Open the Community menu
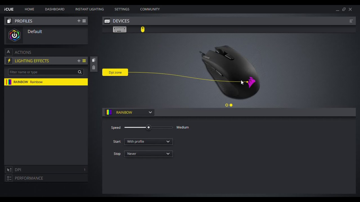The height and width of the screenshot is (202, 360). (150, 9)
